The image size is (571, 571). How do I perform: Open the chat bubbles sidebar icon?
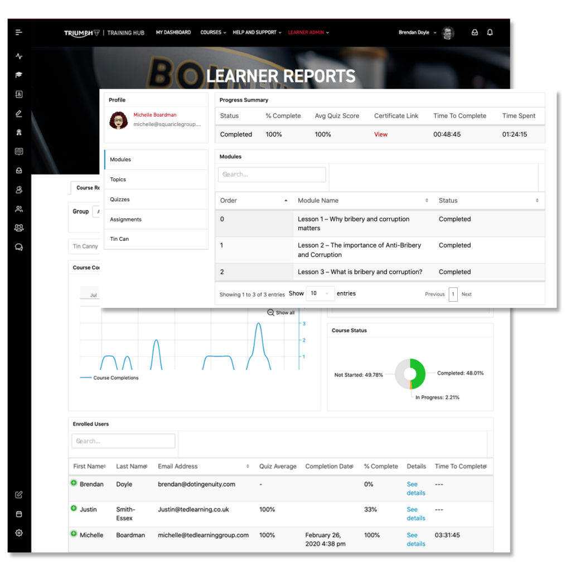click(x=19, y=247)
